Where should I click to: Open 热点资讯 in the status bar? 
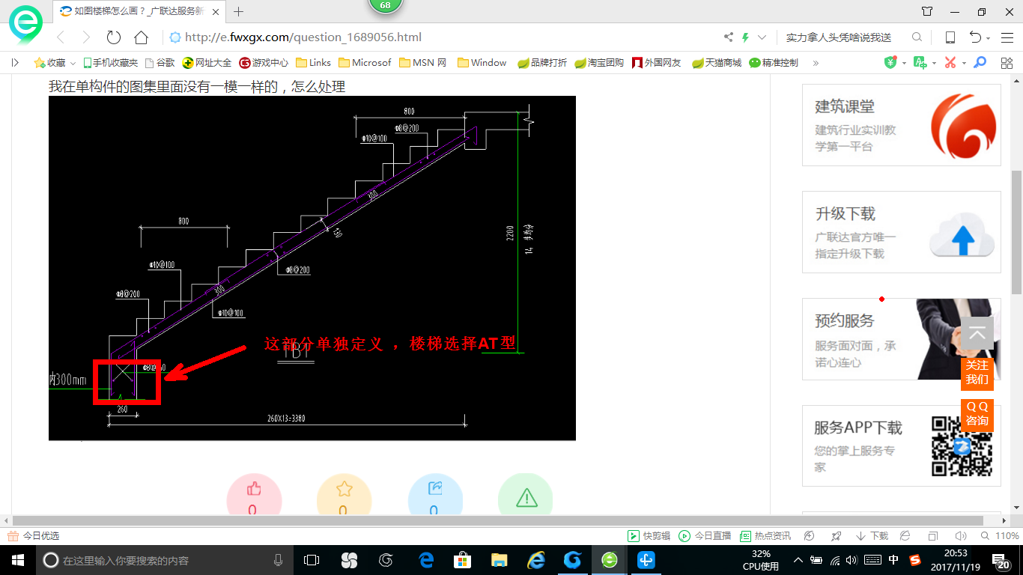tap(765, 536)
